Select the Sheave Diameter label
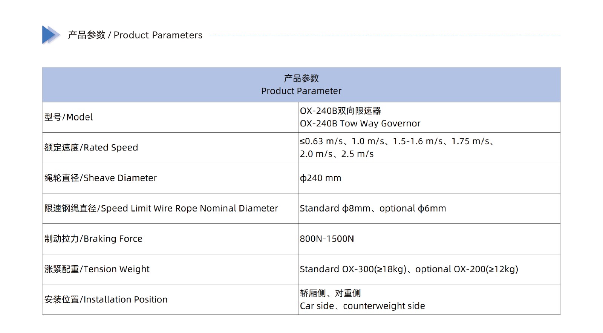 coord(101,178)
